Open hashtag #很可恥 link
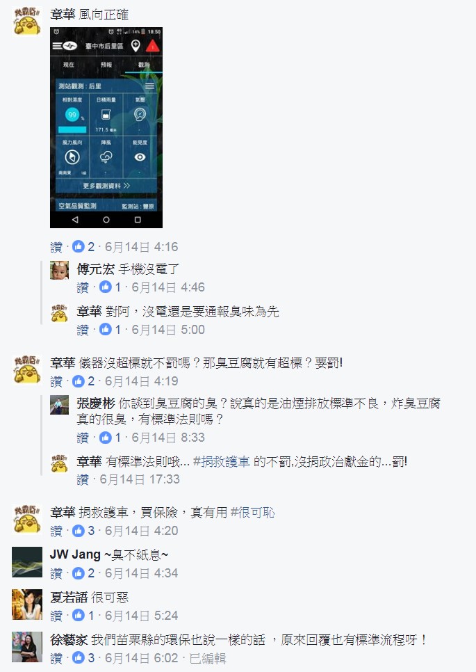 (x=252, y=512)
